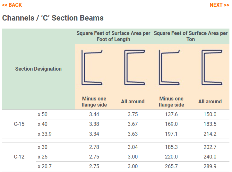Click second channel diagram, all around per foot
This screenshot has height=172, width=232.
pos(133,68)
